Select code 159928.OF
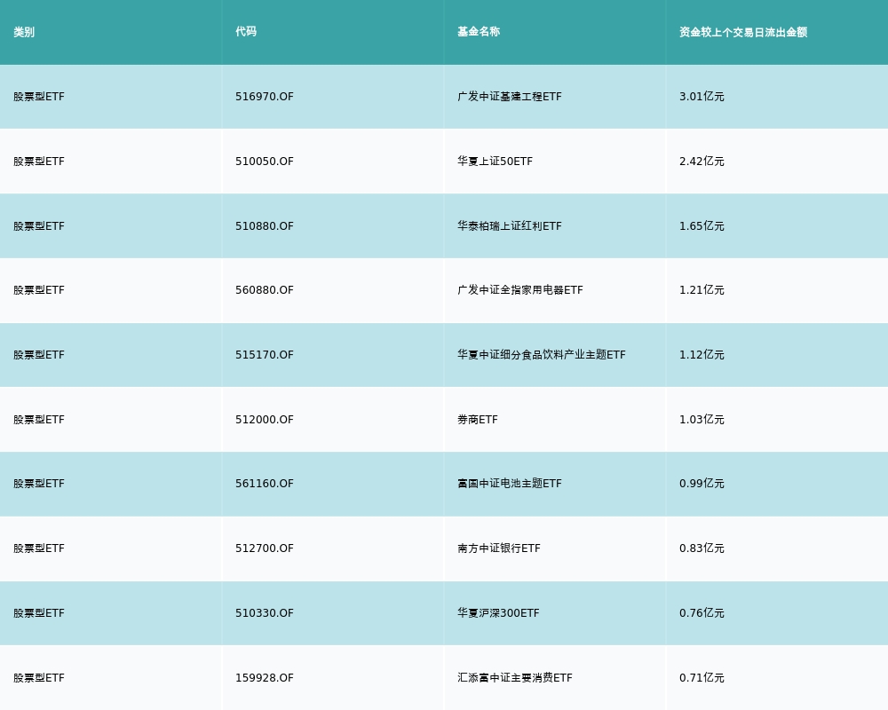 (x=265, y=678)
